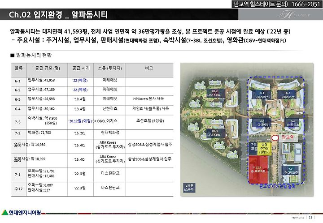Click cell '판매시설: 537'
Screen dimensions: 323x223
39,190
